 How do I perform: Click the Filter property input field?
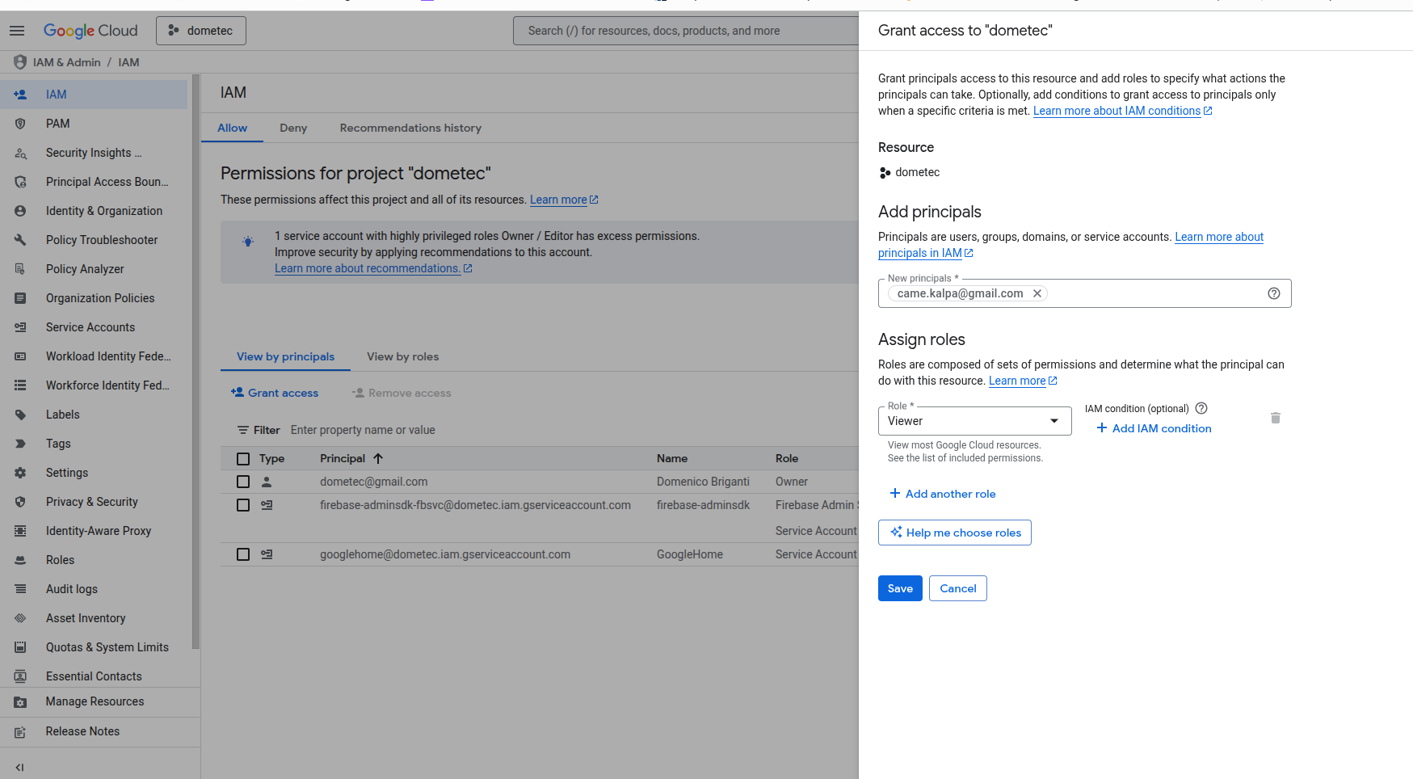click(x=485, y=430)
